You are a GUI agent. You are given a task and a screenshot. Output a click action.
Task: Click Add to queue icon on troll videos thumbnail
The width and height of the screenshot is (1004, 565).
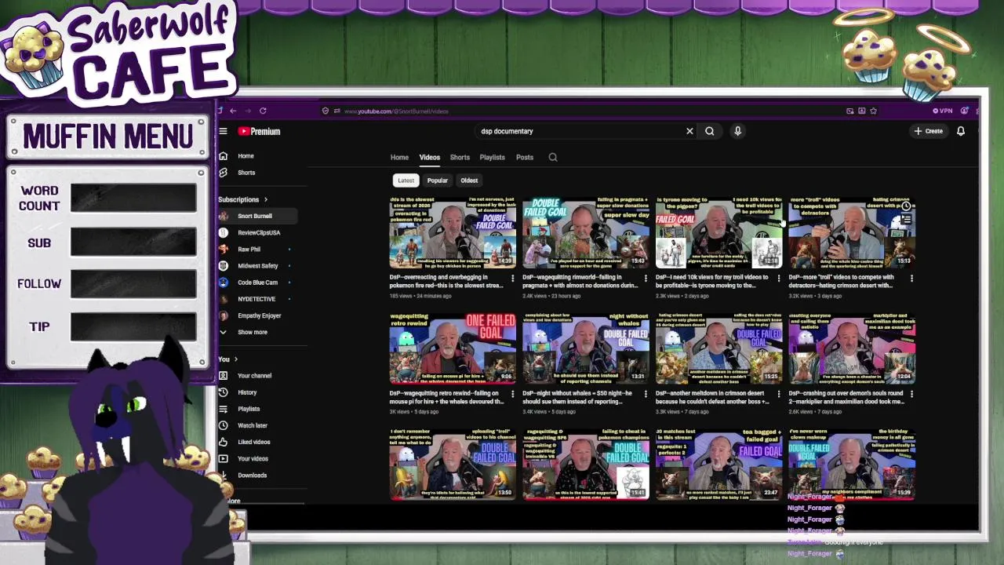tap(906, 220)
